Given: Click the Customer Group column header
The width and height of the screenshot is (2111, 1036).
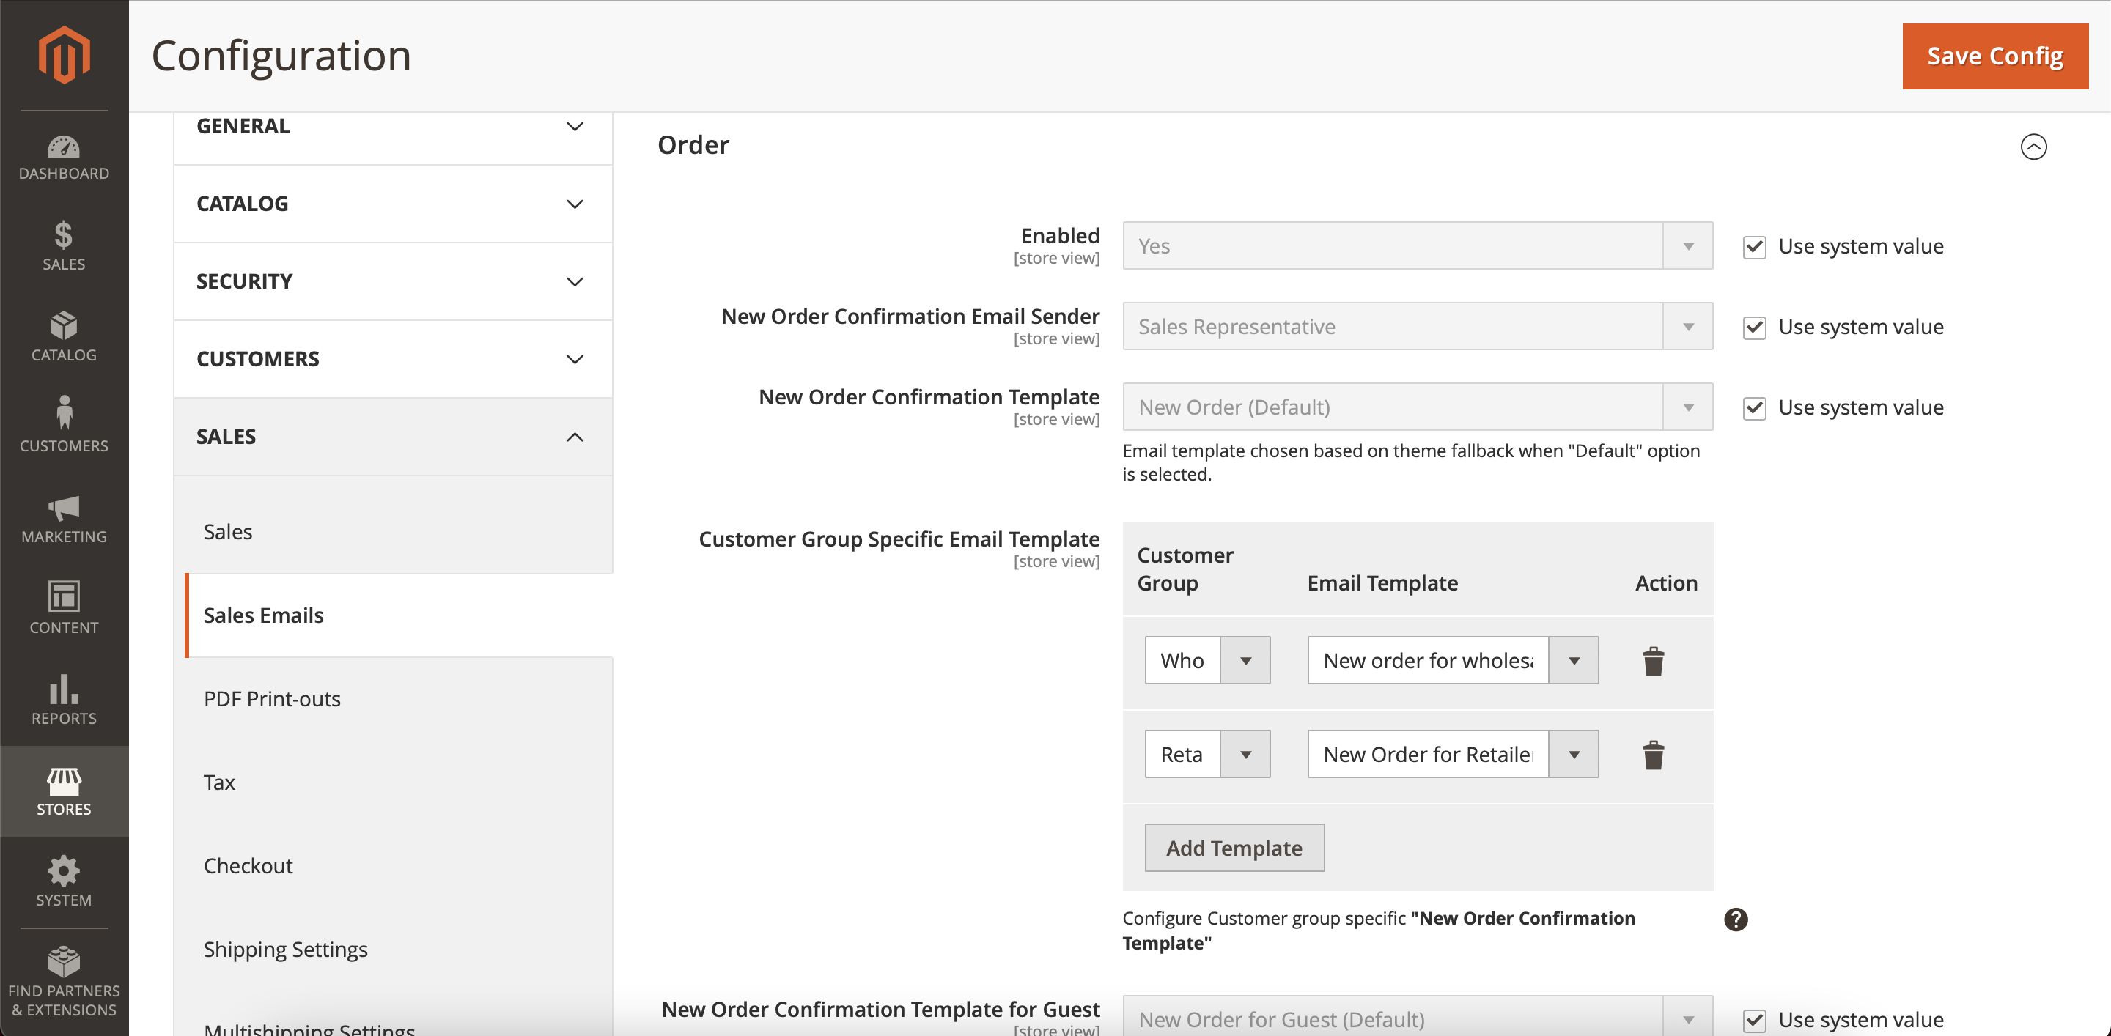Looking at the screenshot, I should (1185, 569).
